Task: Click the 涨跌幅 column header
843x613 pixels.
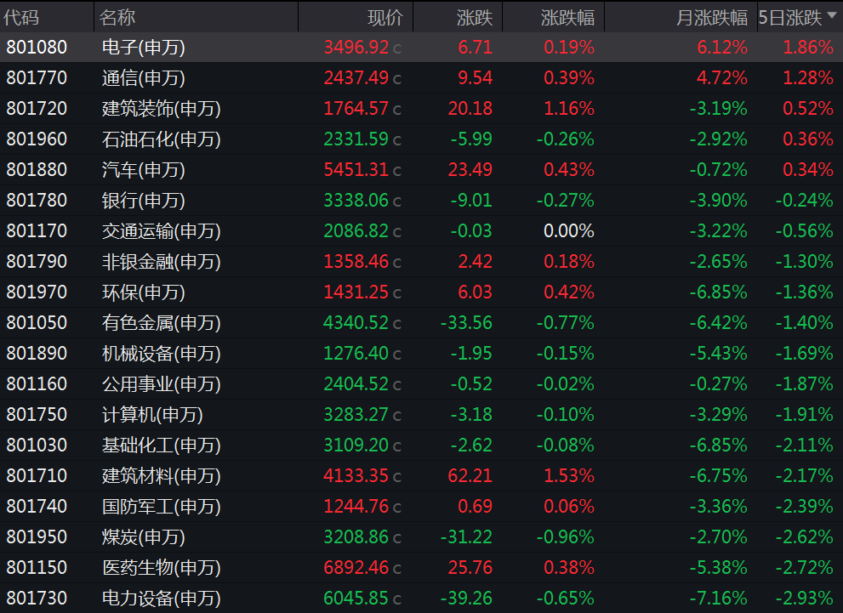Action: pos(567,17)
